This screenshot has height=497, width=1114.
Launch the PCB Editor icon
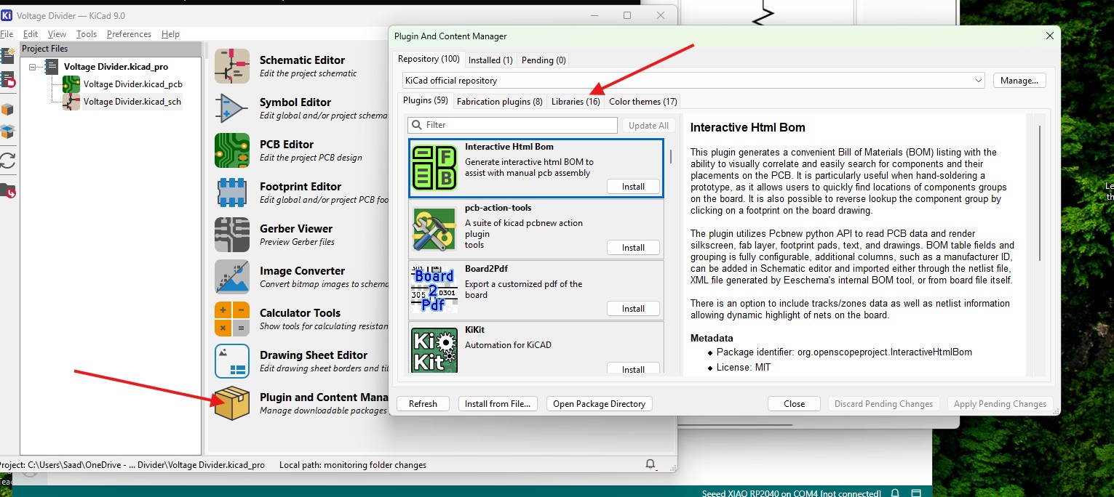[x=232, y=150]
